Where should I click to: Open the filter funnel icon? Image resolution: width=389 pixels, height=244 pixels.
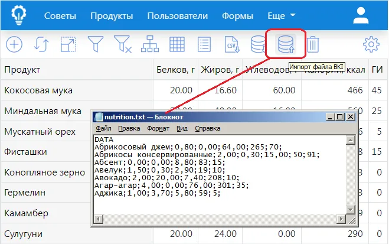pos(96,44)
